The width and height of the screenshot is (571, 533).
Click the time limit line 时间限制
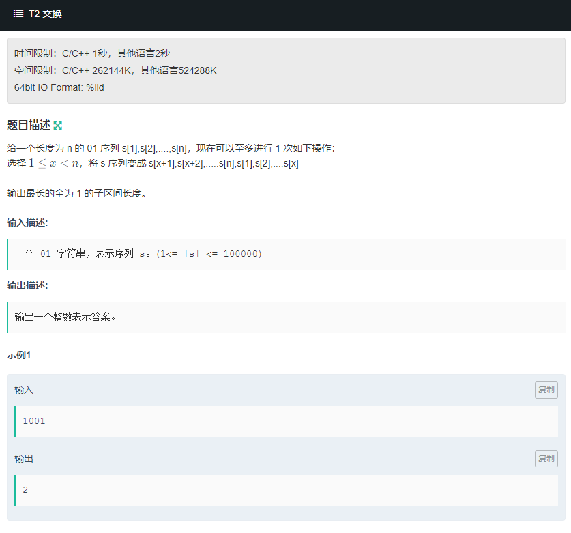click(x=92, y=53)
